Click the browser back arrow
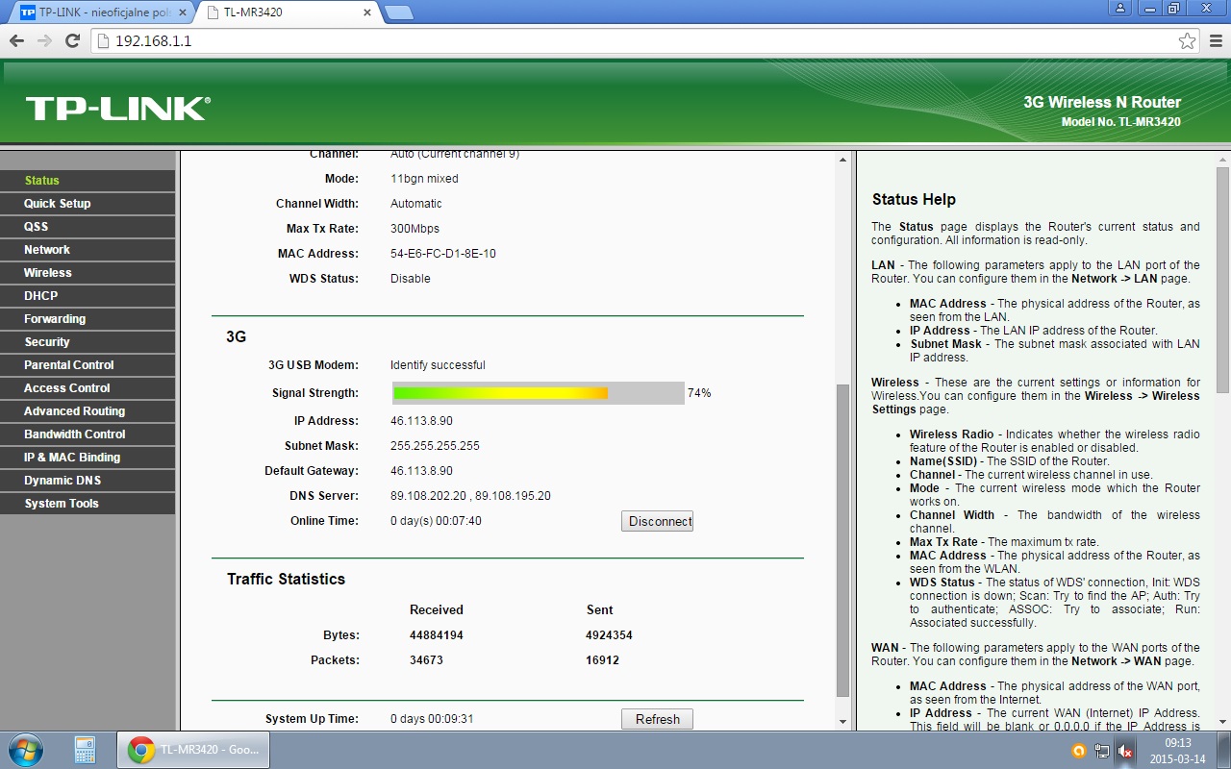The image size is (1231, 769). pyautogui.click(x=16, y=41)
